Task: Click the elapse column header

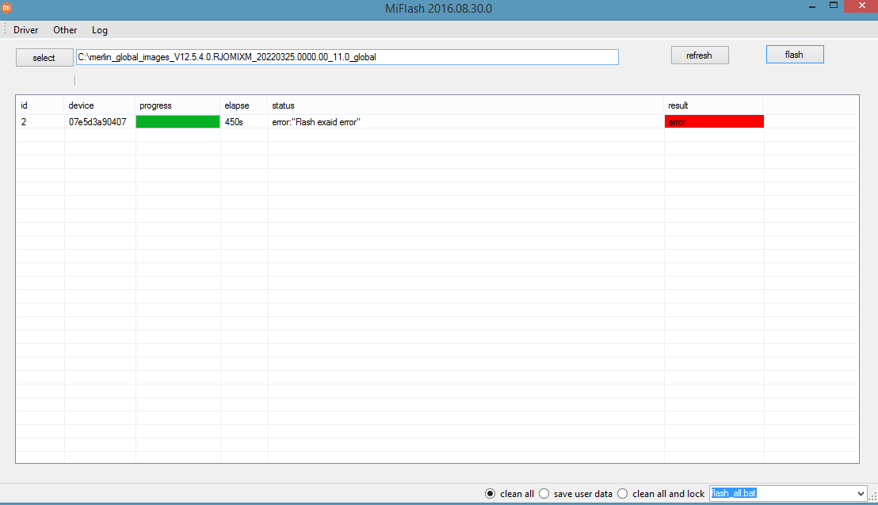Action: tap(244, 105)
